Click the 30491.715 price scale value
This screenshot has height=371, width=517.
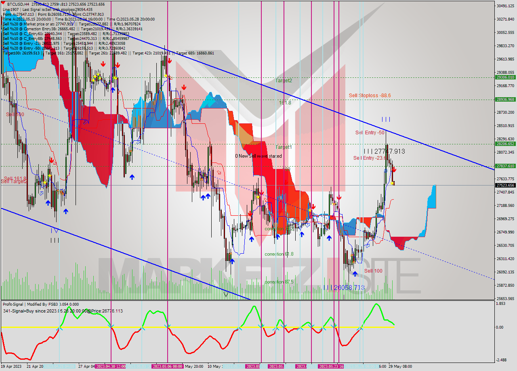click(x=505, y=6)
